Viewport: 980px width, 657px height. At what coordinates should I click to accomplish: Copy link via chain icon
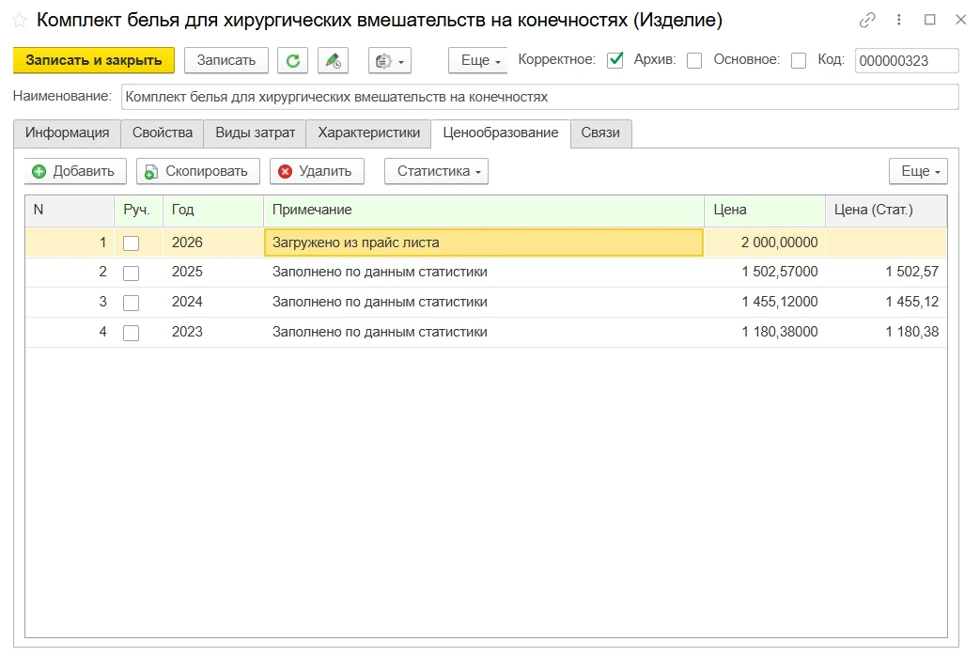[x=867, y=20]
